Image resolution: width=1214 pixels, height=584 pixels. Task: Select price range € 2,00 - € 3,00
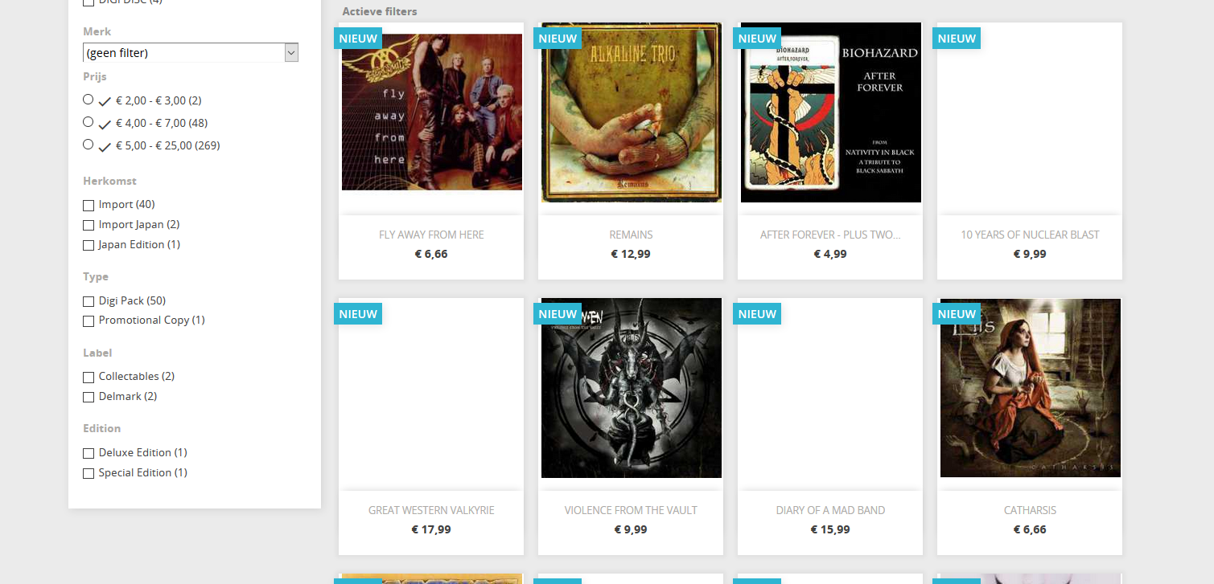pyautogui.click(x=88, y=100)
